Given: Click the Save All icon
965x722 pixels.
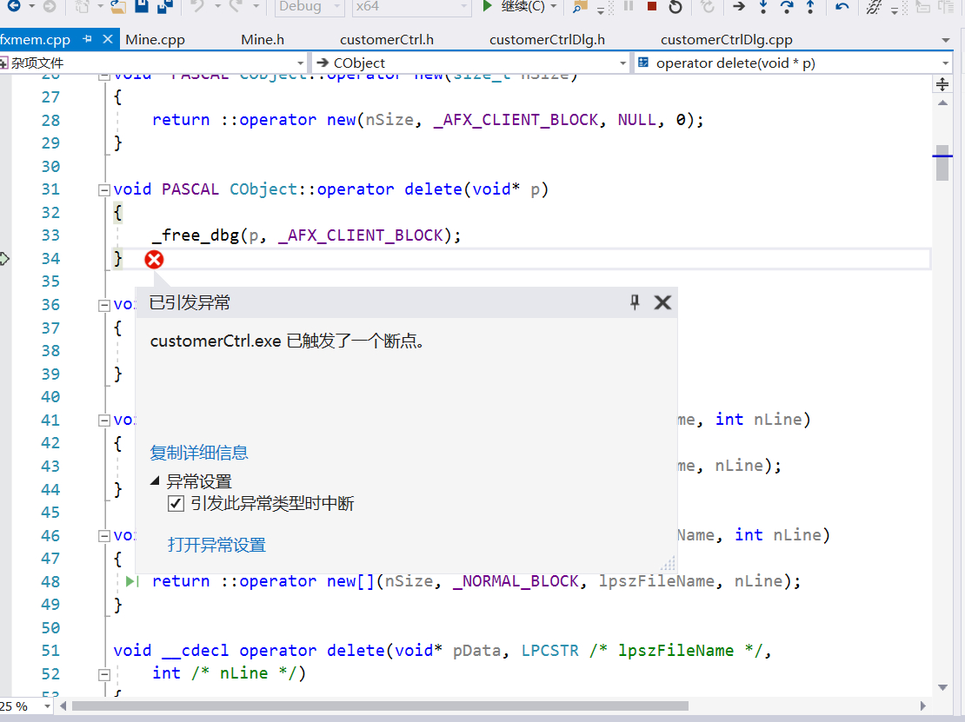Looking at the screenshot, I should tap(164, 6).
